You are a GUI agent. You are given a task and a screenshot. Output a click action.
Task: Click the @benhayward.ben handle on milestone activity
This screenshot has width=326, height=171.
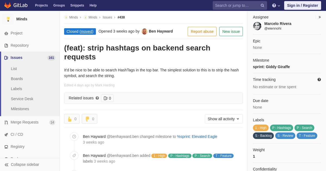coord(123,137)
